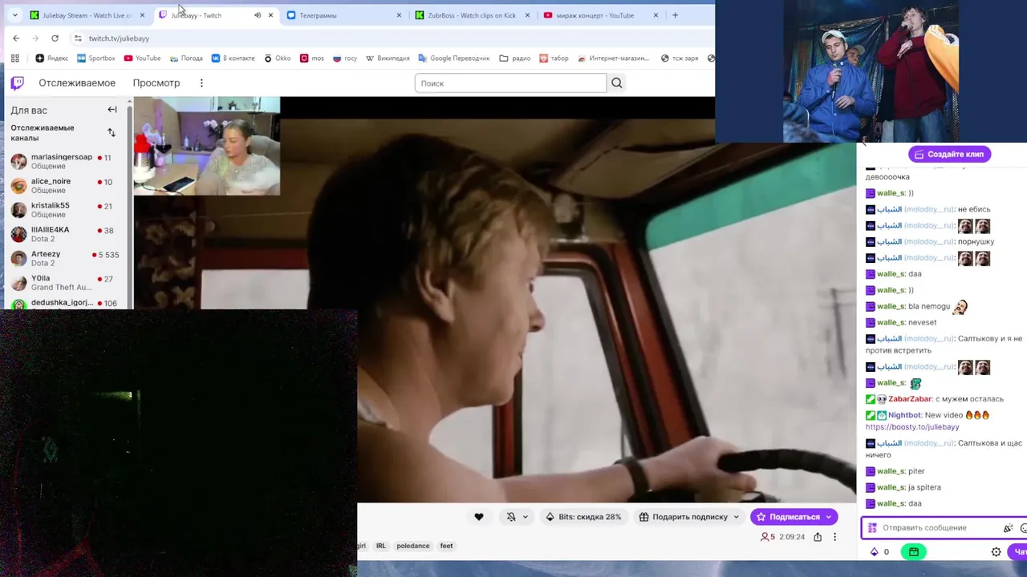Open табор bookmark
This screenshot has height=577, width=1027.
click(554, 58)
